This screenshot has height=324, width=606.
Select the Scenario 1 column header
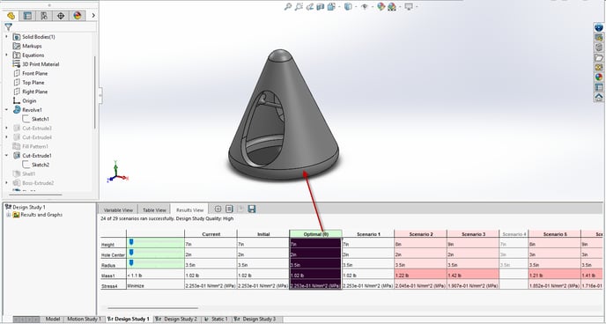coord(368,234)
